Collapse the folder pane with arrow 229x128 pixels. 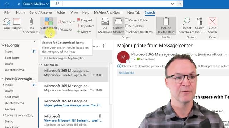pyautogui.click(x=35, y=42)
